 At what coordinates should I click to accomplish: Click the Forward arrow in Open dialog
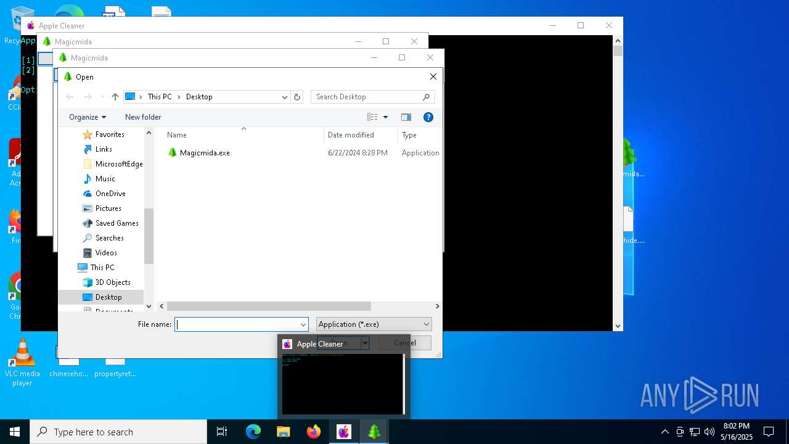tap(88, 97)
